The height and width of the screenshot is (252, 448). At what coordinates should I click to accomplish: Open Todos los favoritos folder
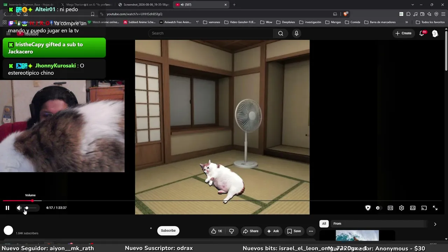pos(430,22)
